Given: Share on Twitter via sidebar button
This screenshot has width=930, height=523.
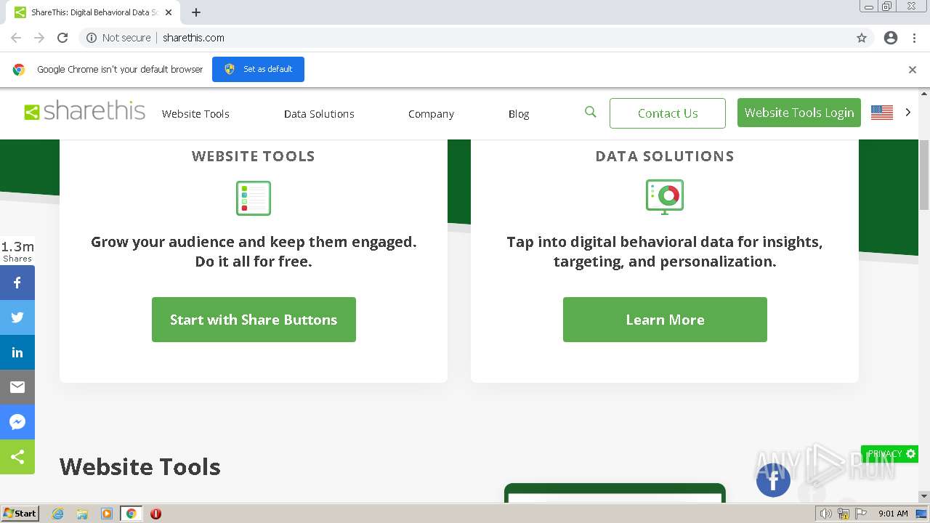Looking at the screenshot, I should point(17,317).
